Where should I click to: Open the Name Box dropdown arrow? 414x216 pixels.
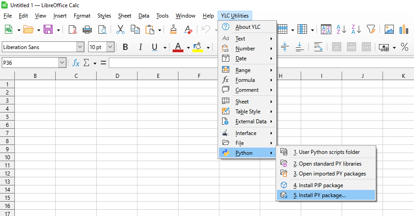click(x=62, y=63)
